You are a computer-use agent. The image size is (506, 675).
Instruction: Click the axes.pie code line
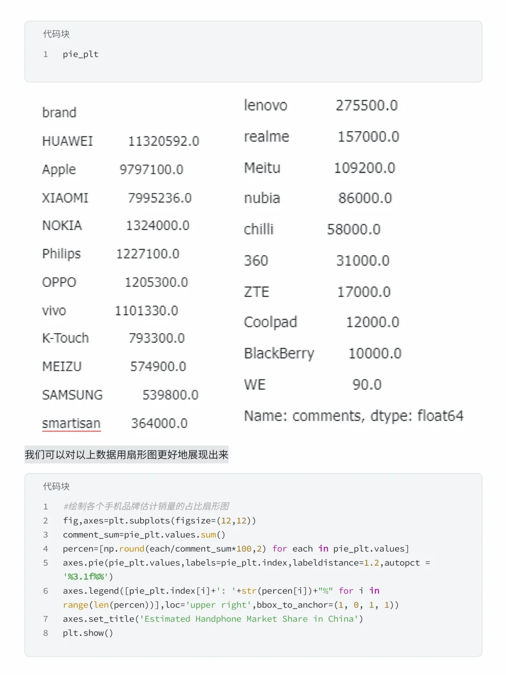246,570
